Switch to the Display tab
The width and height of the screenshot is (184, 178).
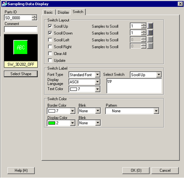pos(63,12)
